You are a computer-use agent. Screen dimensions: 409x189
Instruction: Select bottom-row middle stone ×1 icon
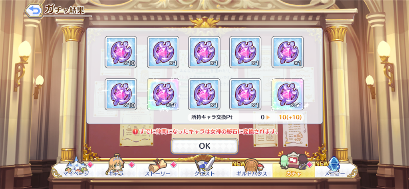tap(204, 94)
